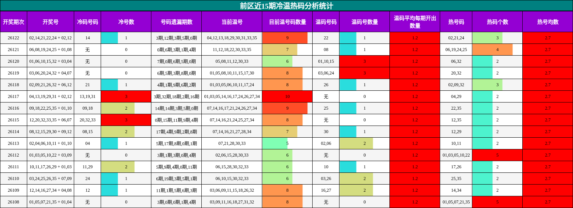This screenshot has width=573, height=208.
Task: Click the 温码号码 column header
Action: point(326,22)
